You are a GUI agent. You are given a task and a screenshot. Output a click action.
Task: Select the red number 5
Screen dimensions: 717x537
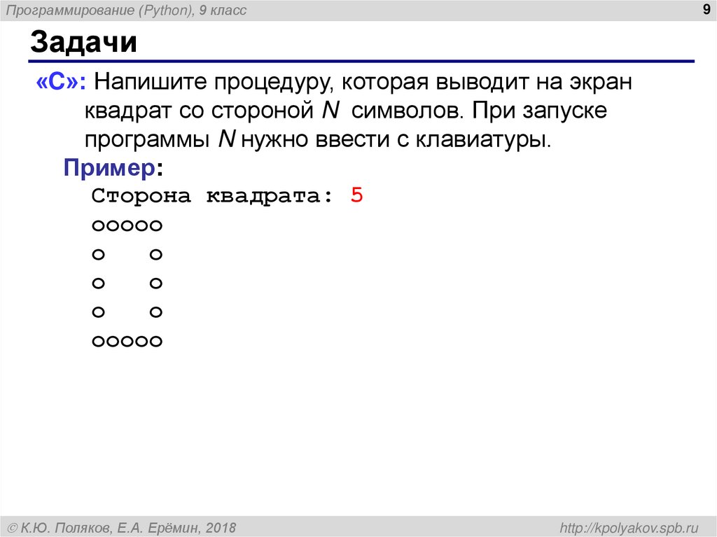(x=357, y=195)
